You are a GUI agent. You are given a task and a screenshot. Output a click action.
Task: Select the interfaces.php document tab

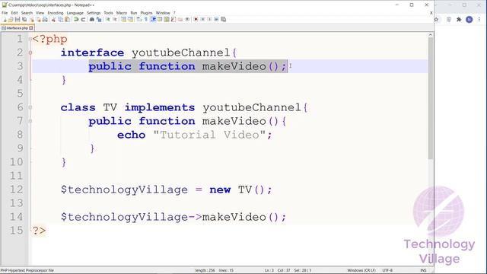[x=17, y=28]
